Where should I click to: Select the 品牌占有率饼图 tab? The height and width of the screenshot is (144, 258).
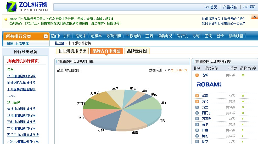(106, 51)
